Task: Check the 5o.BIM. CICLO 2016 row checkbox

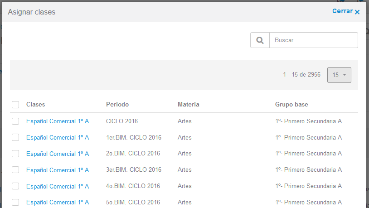Action: (x=15, y=202)
